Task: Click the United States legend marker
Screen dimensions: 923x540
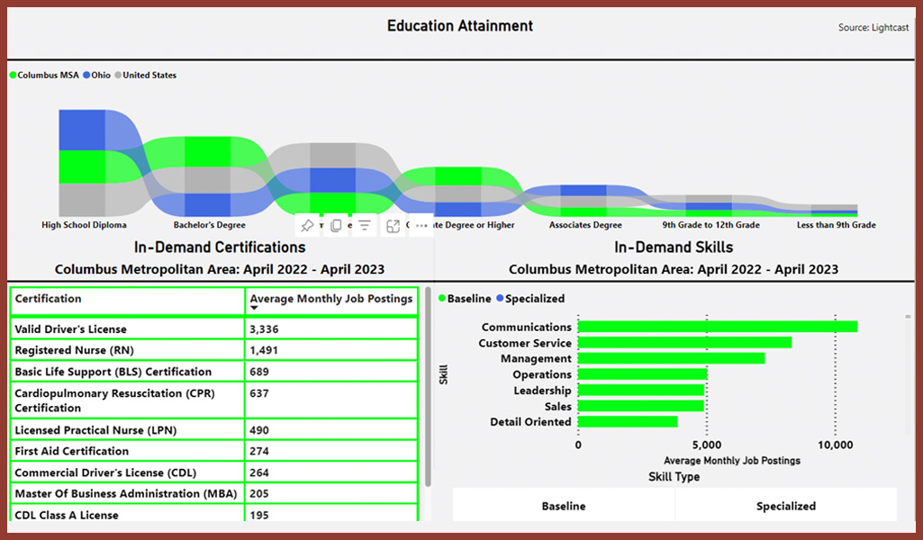Action: 118,76
